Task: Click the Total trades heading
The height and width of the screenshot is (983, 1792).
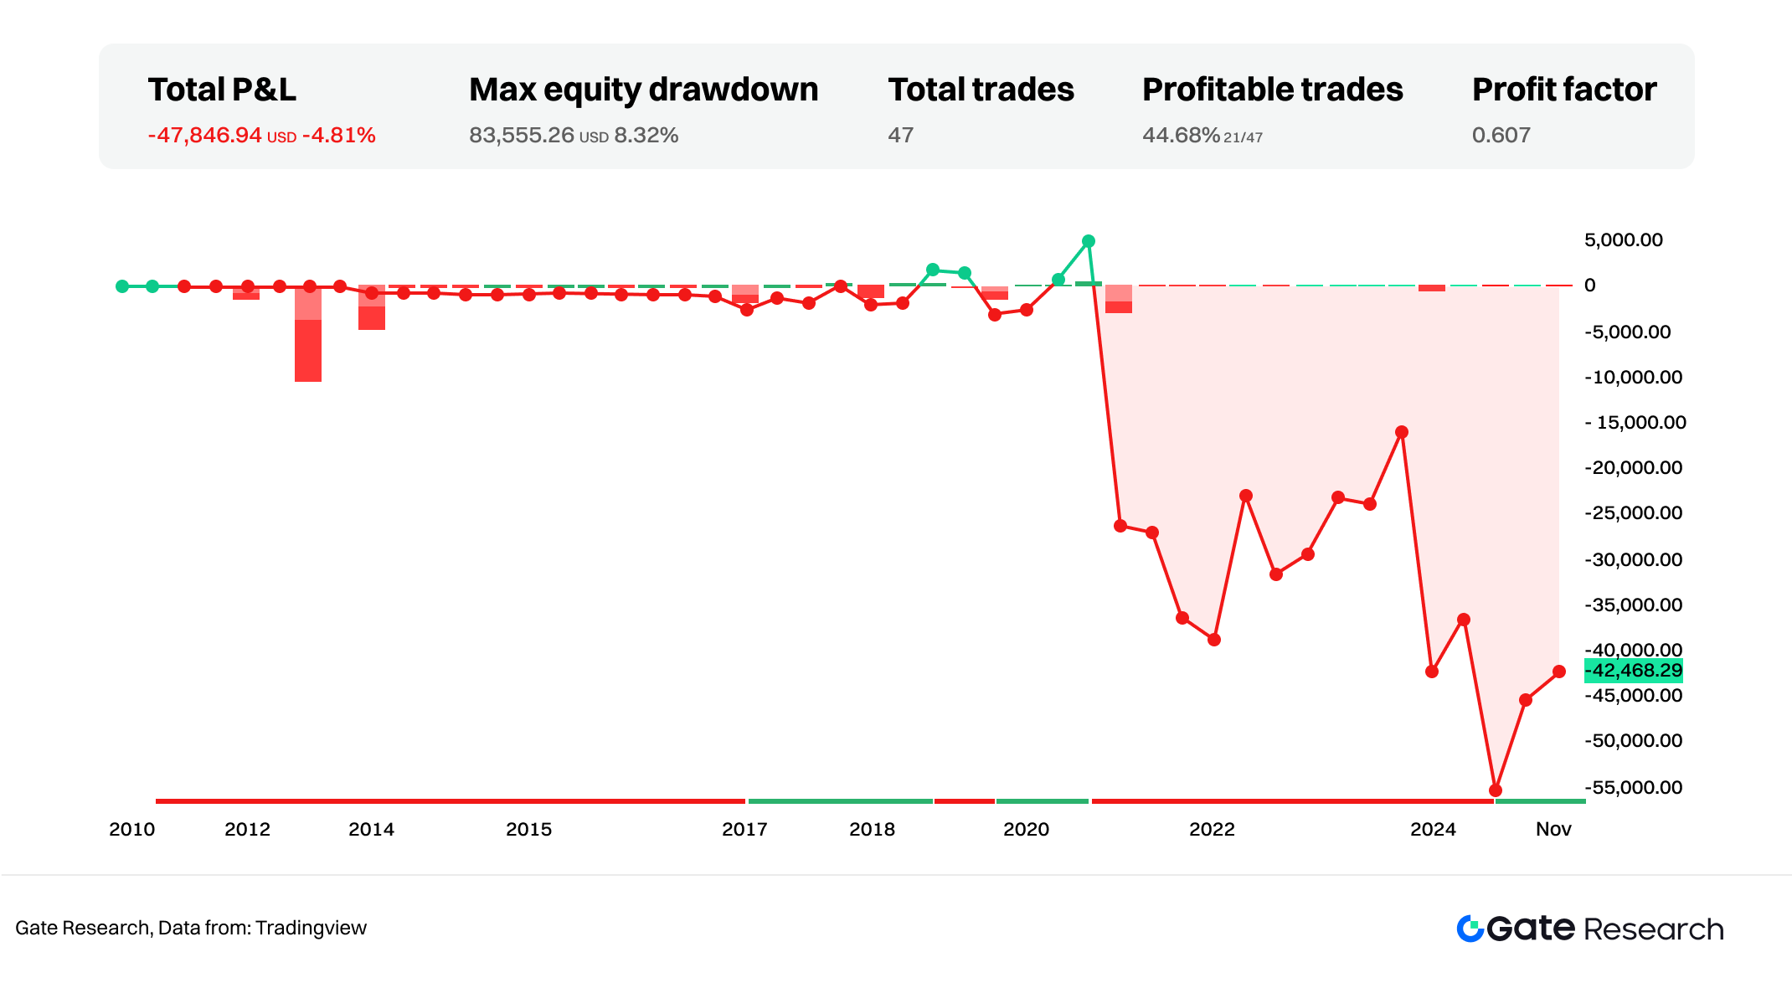Action: (981, 90)
